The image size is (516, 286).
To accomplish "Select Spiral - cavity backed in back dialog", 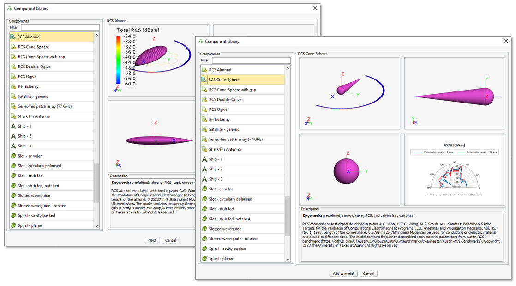I will pyautogui.click(x=36, y=215).
